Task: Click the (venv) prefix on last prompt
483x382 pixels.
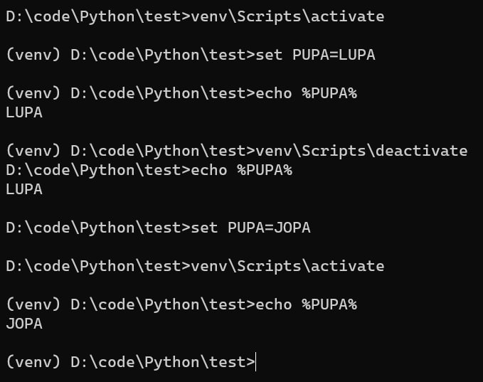Action: [x=33, y=362]
